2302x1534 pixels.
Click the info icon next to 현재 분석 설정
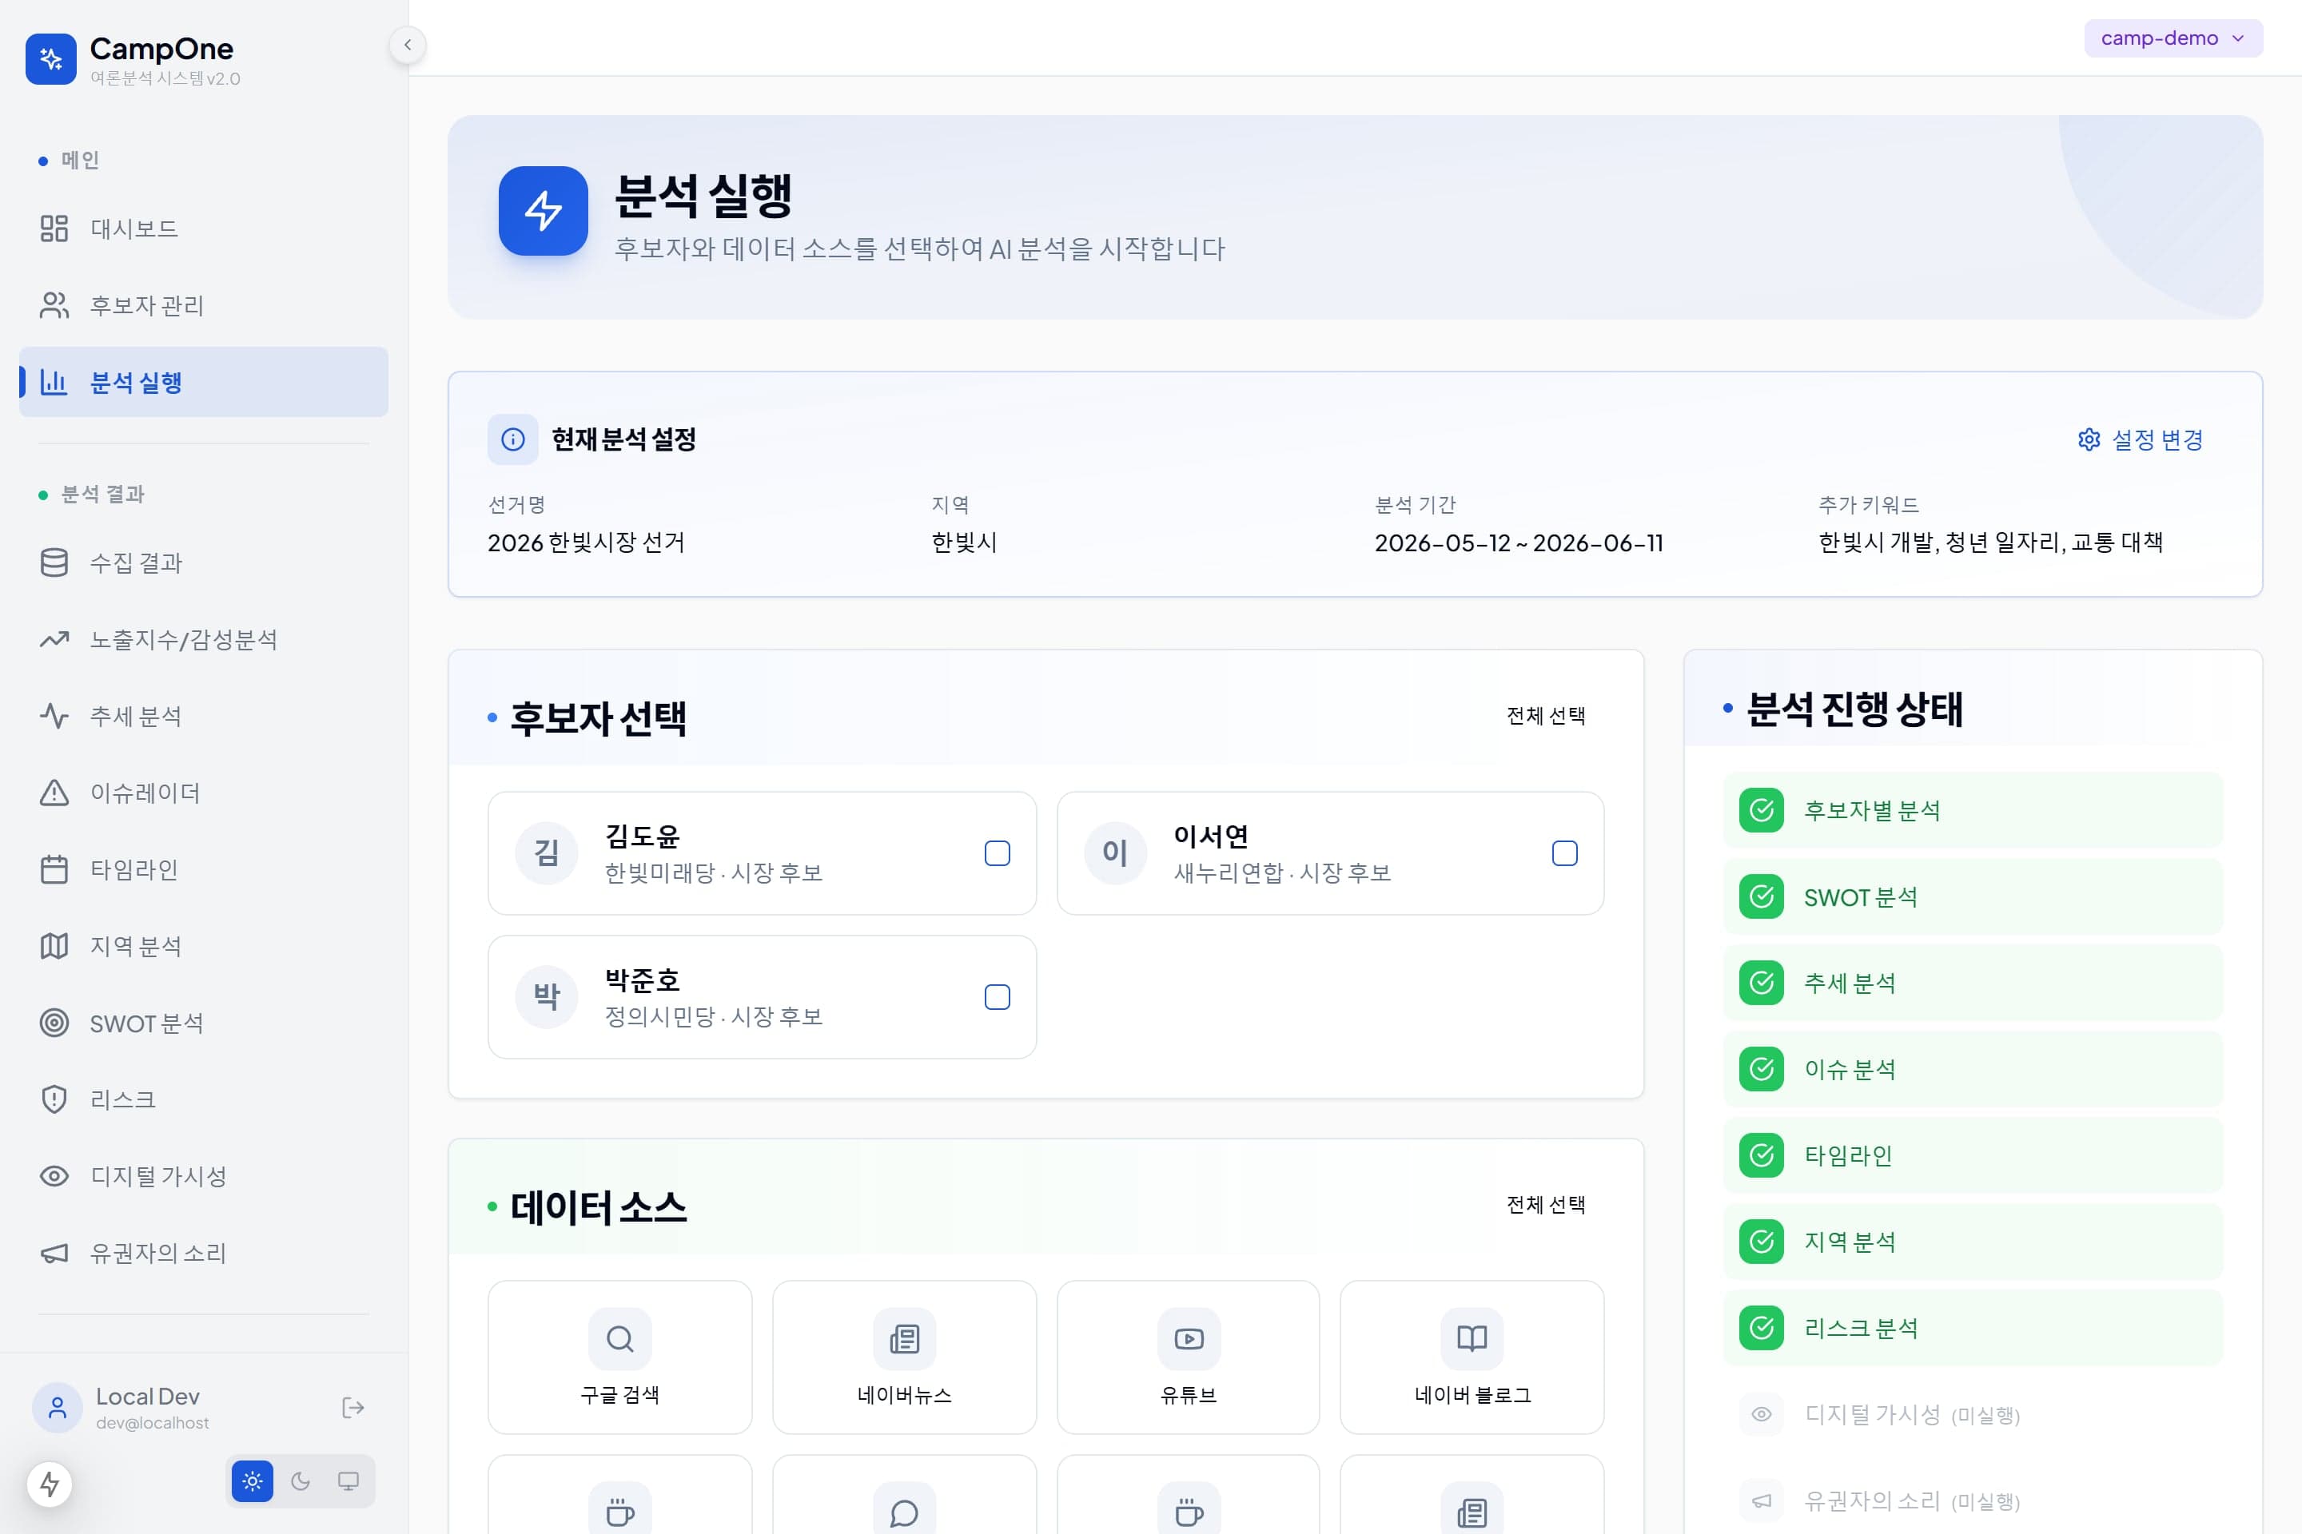coord(513,439)
